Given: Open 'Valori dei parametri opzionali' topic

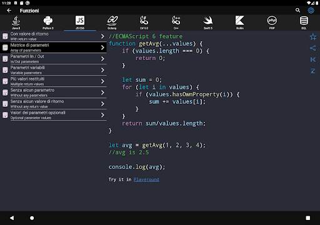Looking at the screenshot, I should [x=53, y=115].
